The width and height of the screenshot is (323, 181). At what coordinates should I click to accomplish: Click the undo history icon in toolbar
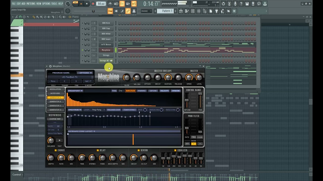(x=223, y=4)
